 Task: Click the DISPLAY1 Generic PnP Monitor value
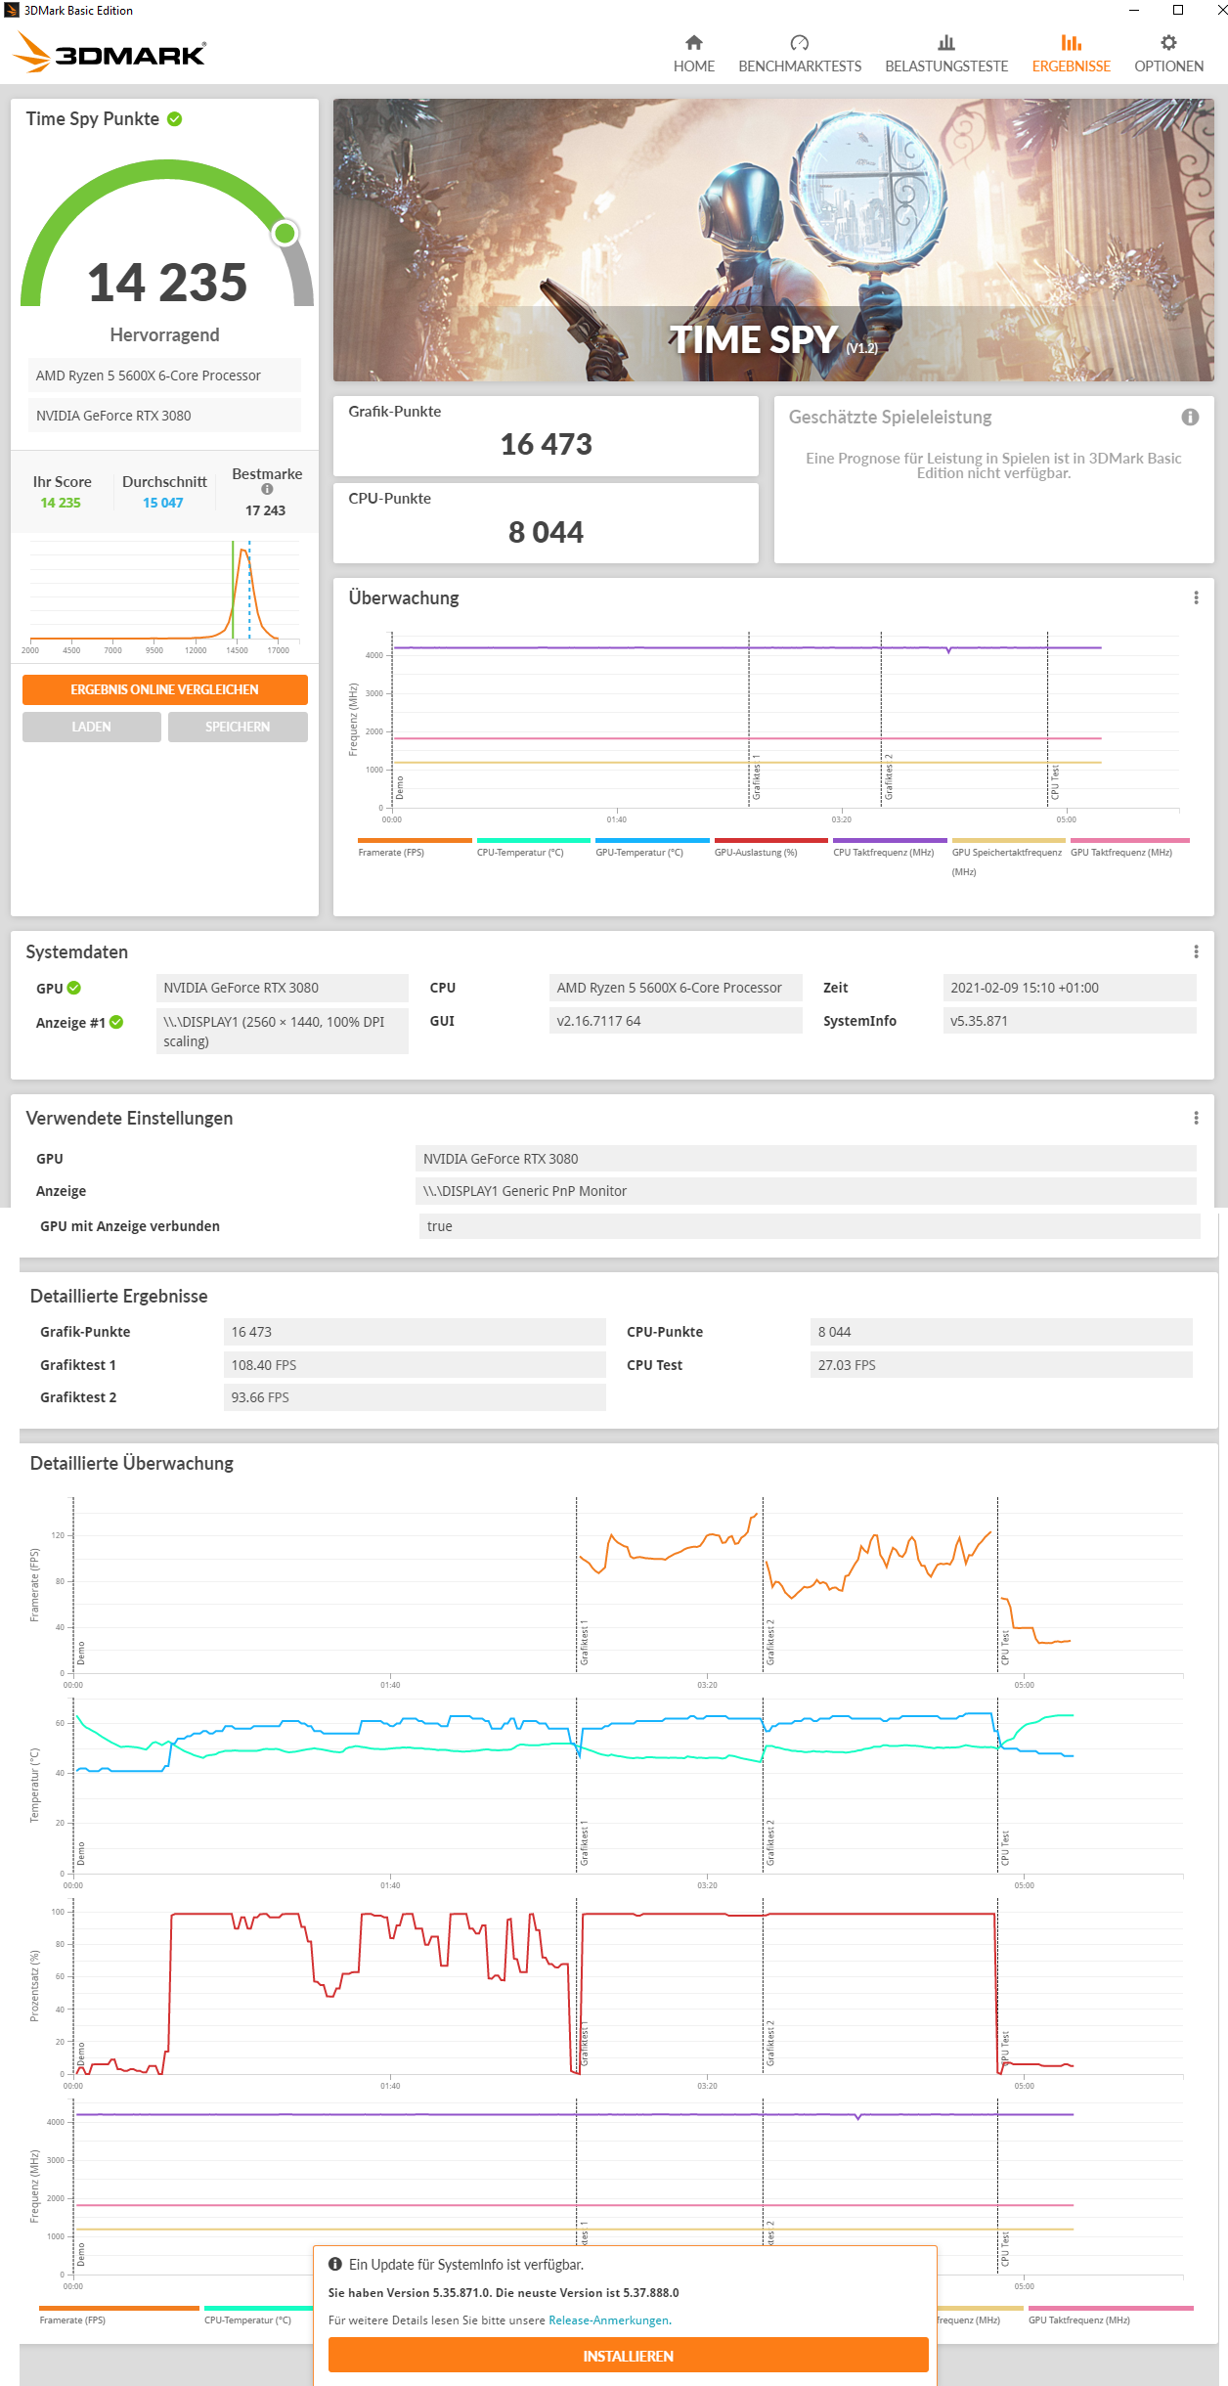point(806,1191)
